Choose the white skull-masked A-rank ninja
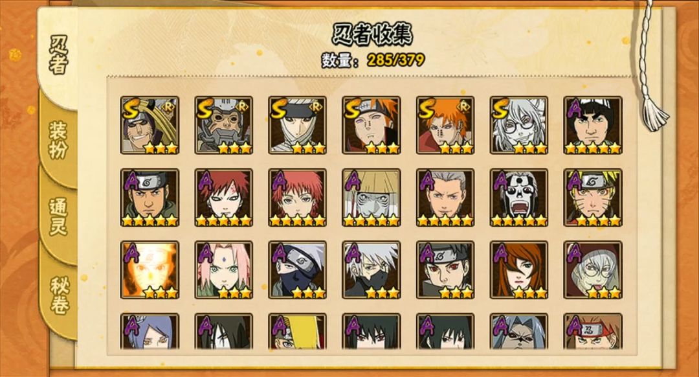 click(x=518, y=198)
